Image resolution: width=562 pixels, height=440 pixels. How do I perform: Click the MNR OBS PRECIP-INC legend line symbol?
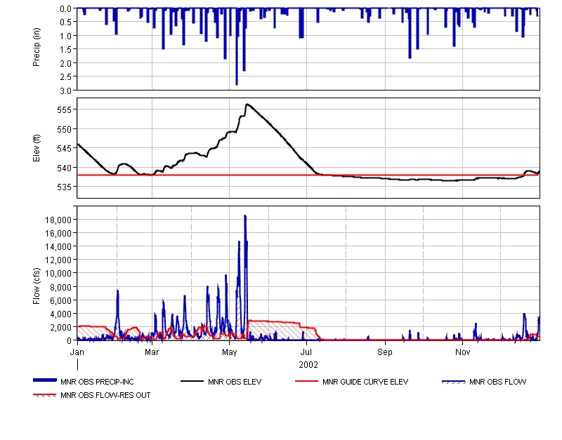[x=45, y=381]
